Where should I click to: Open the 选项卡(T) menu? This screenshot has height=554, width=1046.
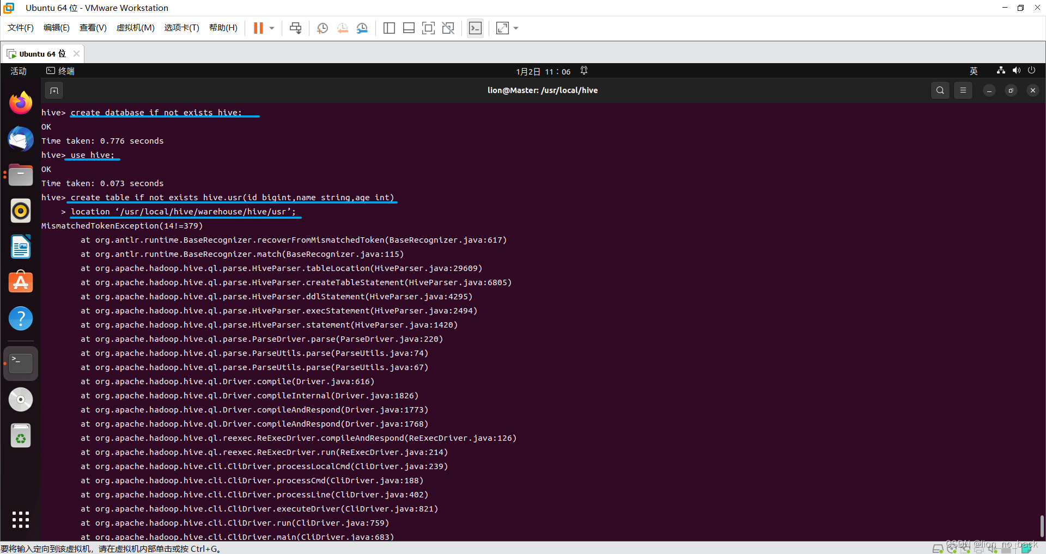point(182,28)
